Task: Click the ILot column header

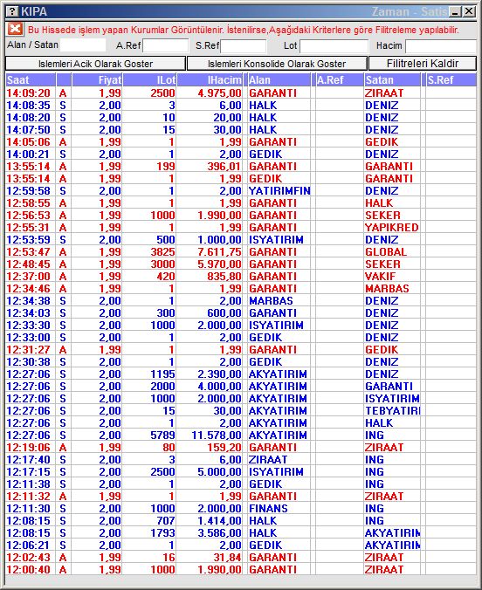Action: pyautogui.click(x=149, y=80)
